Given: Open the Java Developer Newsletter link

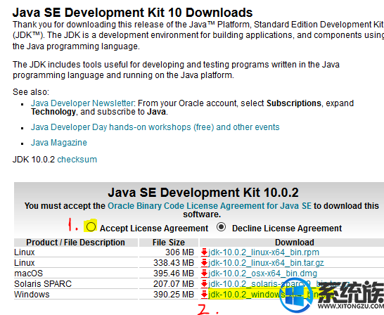Looking at the screenshot, I should 82,103.
